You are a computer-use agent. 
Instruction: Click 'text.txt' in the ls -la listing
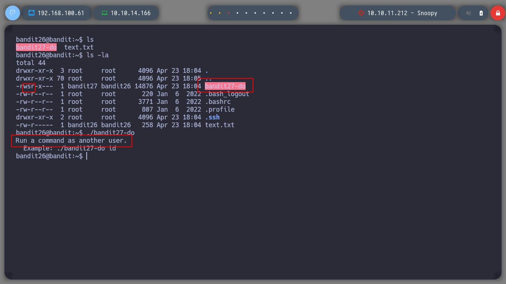220,125
